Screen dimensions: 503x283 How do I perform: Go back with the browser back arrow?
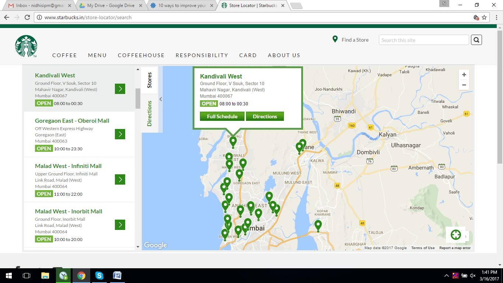(x=6, y=17)
